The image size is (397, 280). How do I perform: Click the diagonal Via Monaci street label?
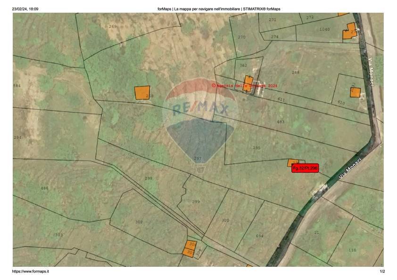pos(350,168)
